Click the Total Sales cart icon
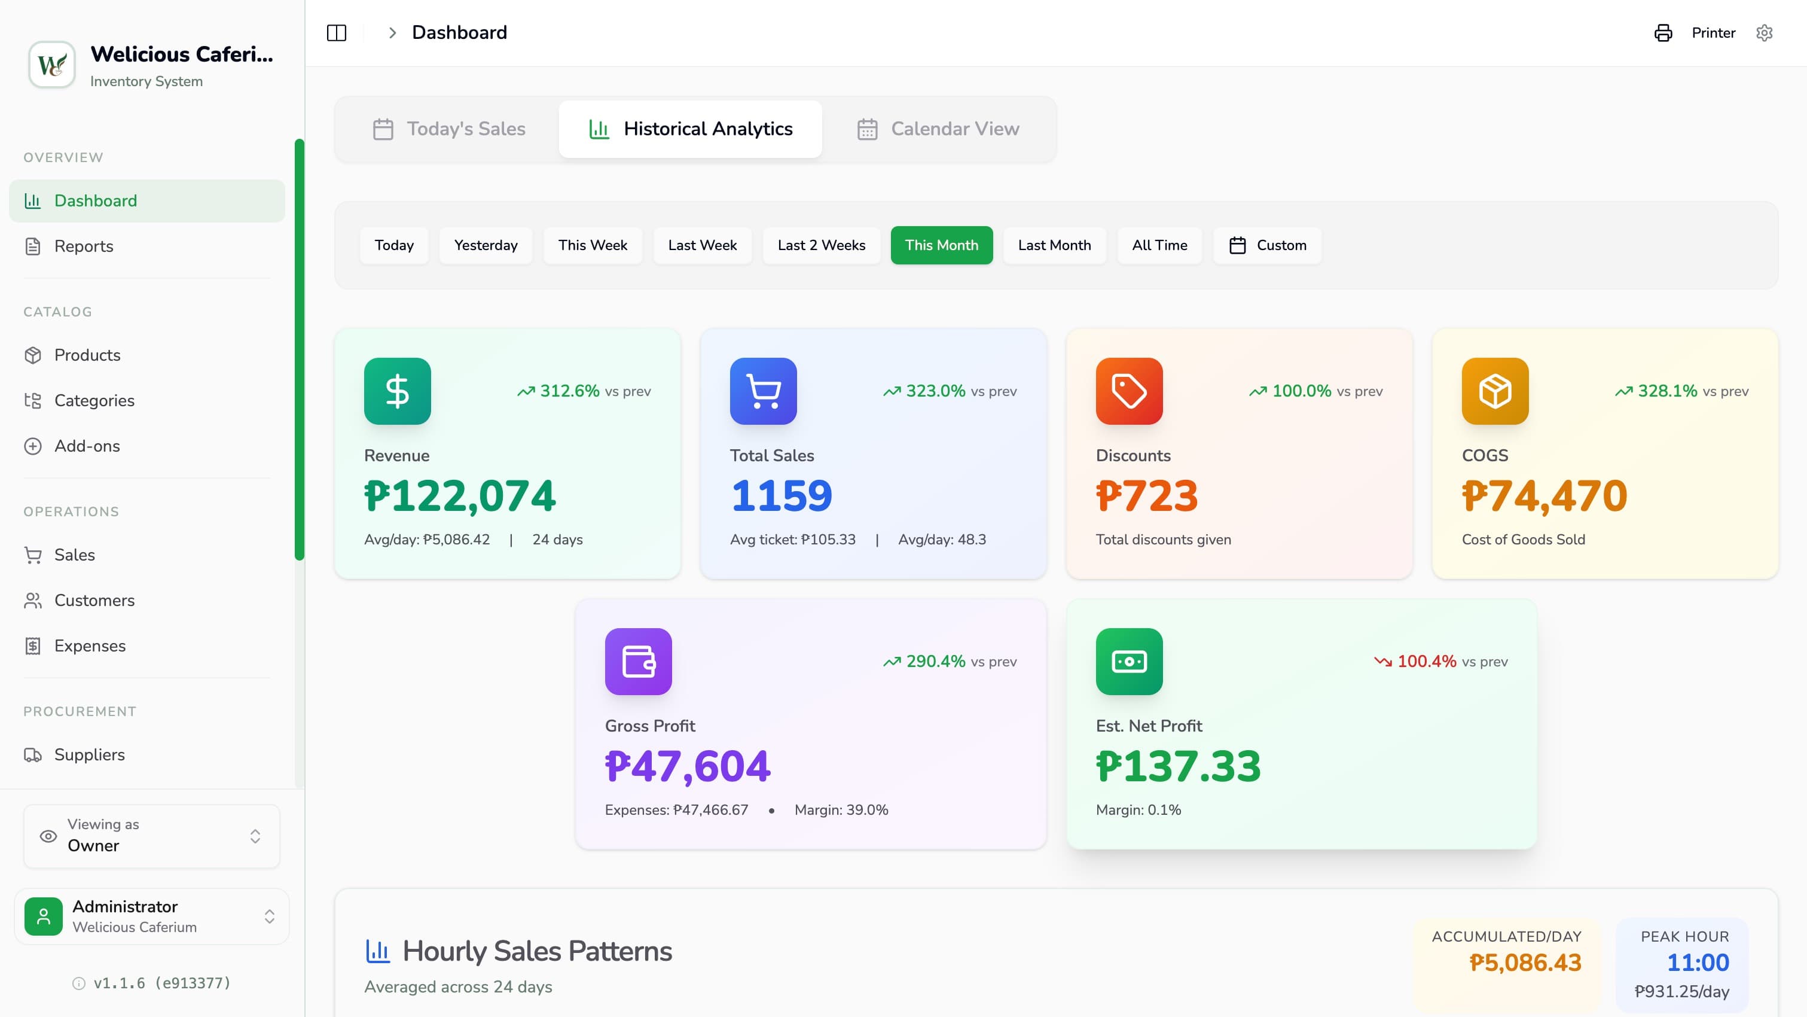Viewport: 1807px width, 1017px height. [x=763, y=391]
